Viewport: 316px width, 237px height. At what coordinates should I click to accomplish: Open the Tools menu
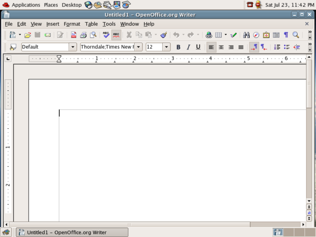point(109,24)
